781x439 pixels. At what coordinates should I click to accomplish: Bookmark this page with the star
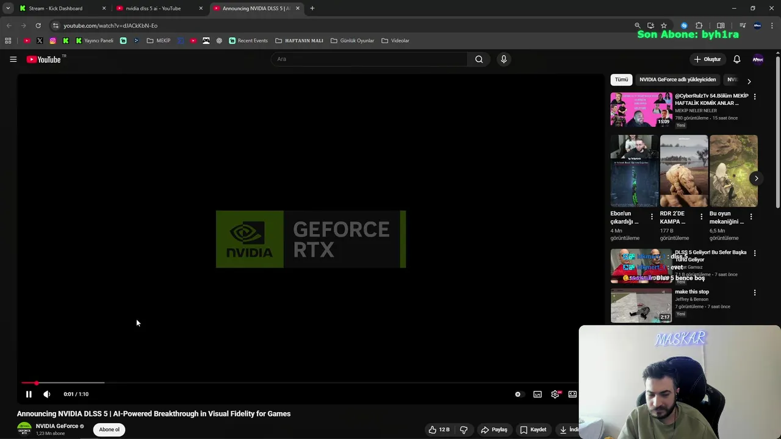pos(664,26)
